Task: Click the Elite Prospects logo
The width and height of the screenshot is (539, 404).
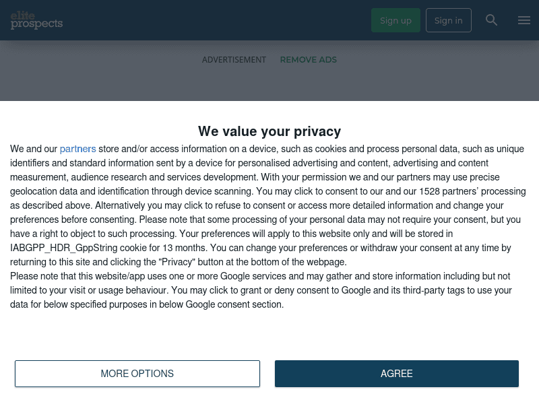Action: pyautogui.click(x=36, y=20)
